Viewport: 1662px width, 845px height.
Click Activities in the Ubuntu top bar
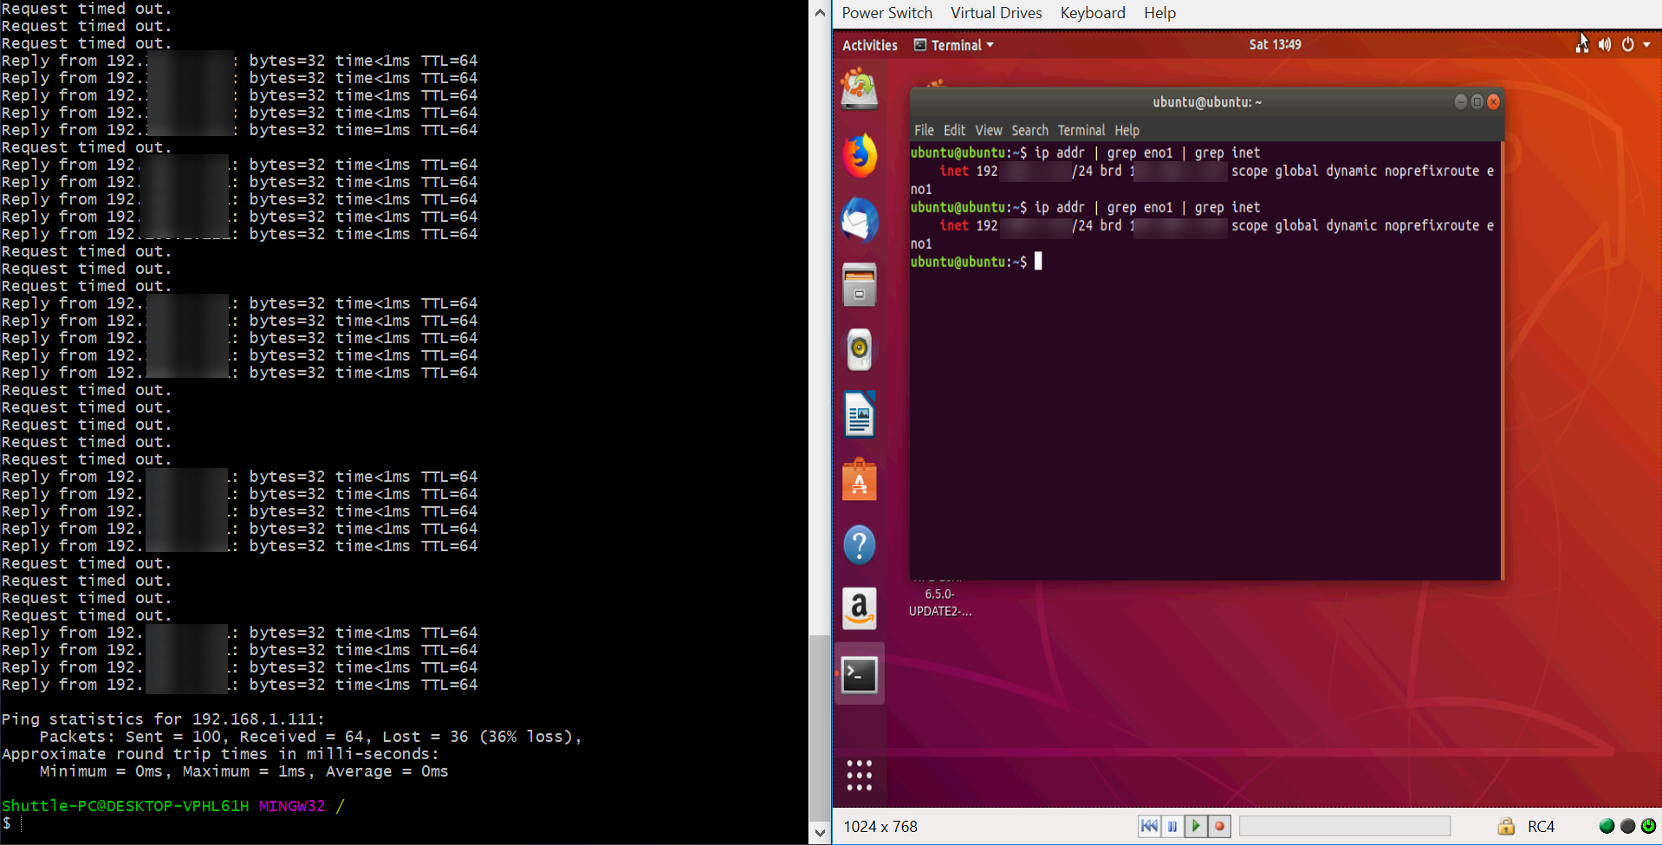tap(870, 45)
